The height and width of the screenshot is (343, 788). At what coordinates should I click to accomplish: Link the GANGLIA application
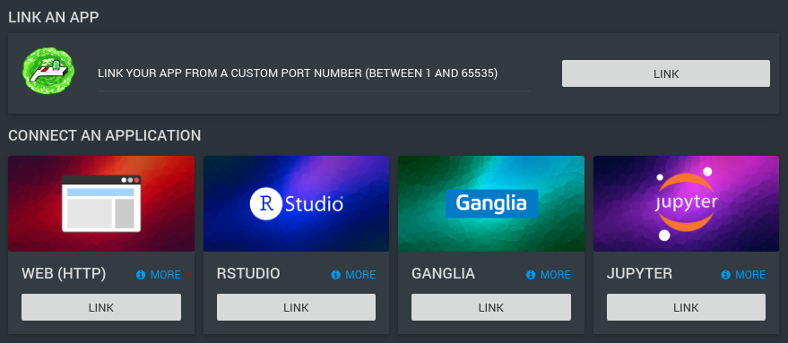pyautogui.click(x=491, y=307)
